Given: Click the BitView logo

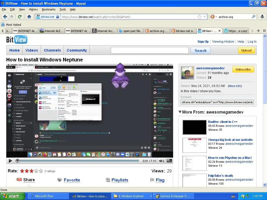Looking at the screenshot, I should coord(17,40).
